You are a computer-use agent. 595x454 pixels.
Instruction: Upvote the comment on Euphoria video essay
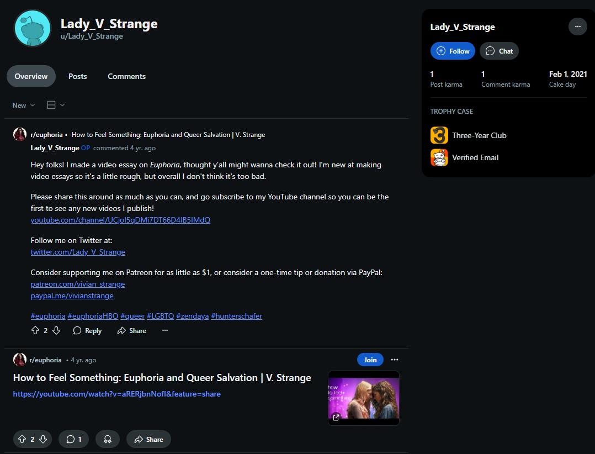[35, 331]
